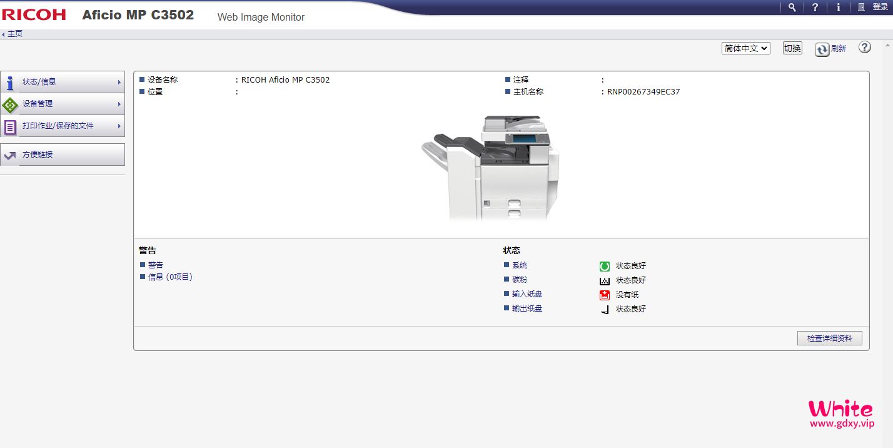The width and height of the screenshot is (893, 448).
Task: Click the RICOH logo
Action: click(x=34, y=14)
